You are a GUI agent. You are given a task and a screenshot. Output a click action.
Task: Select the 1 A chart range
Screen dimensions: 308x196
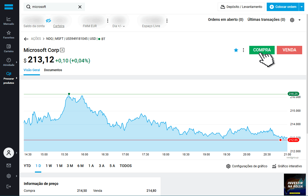click(x=91, y=166)
